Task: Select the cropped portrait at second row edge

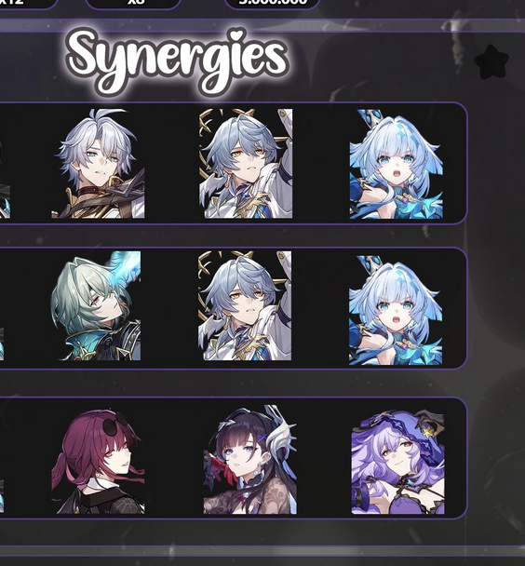Action: click(x=2, y=344)
